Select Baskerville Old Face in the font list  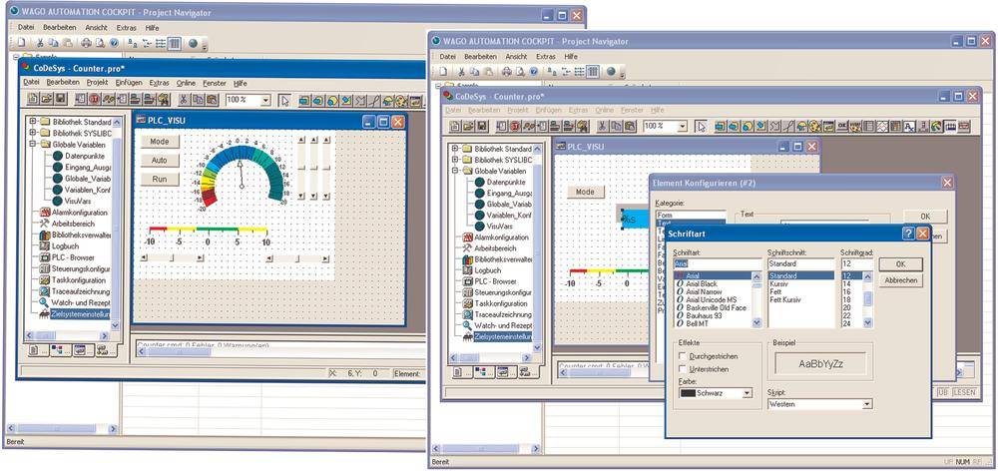tap(716, 307)
